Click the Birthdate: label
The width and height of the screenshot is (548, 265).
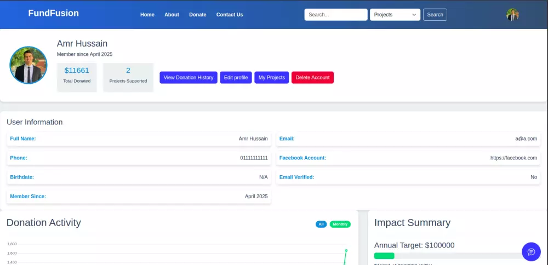22,177
